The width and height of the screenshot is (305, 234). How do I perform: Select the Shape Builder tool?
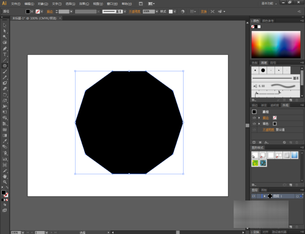pyautogui.click(x=5, y=118)
